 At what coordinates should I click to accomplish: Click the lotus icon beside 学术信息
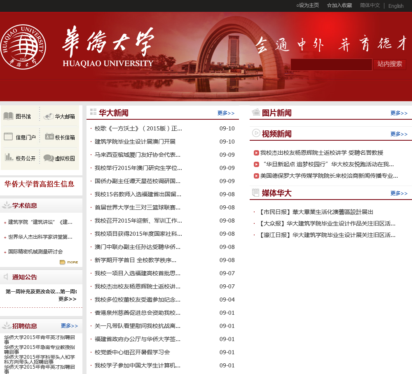pyautogui.click(x=7, y=205)
